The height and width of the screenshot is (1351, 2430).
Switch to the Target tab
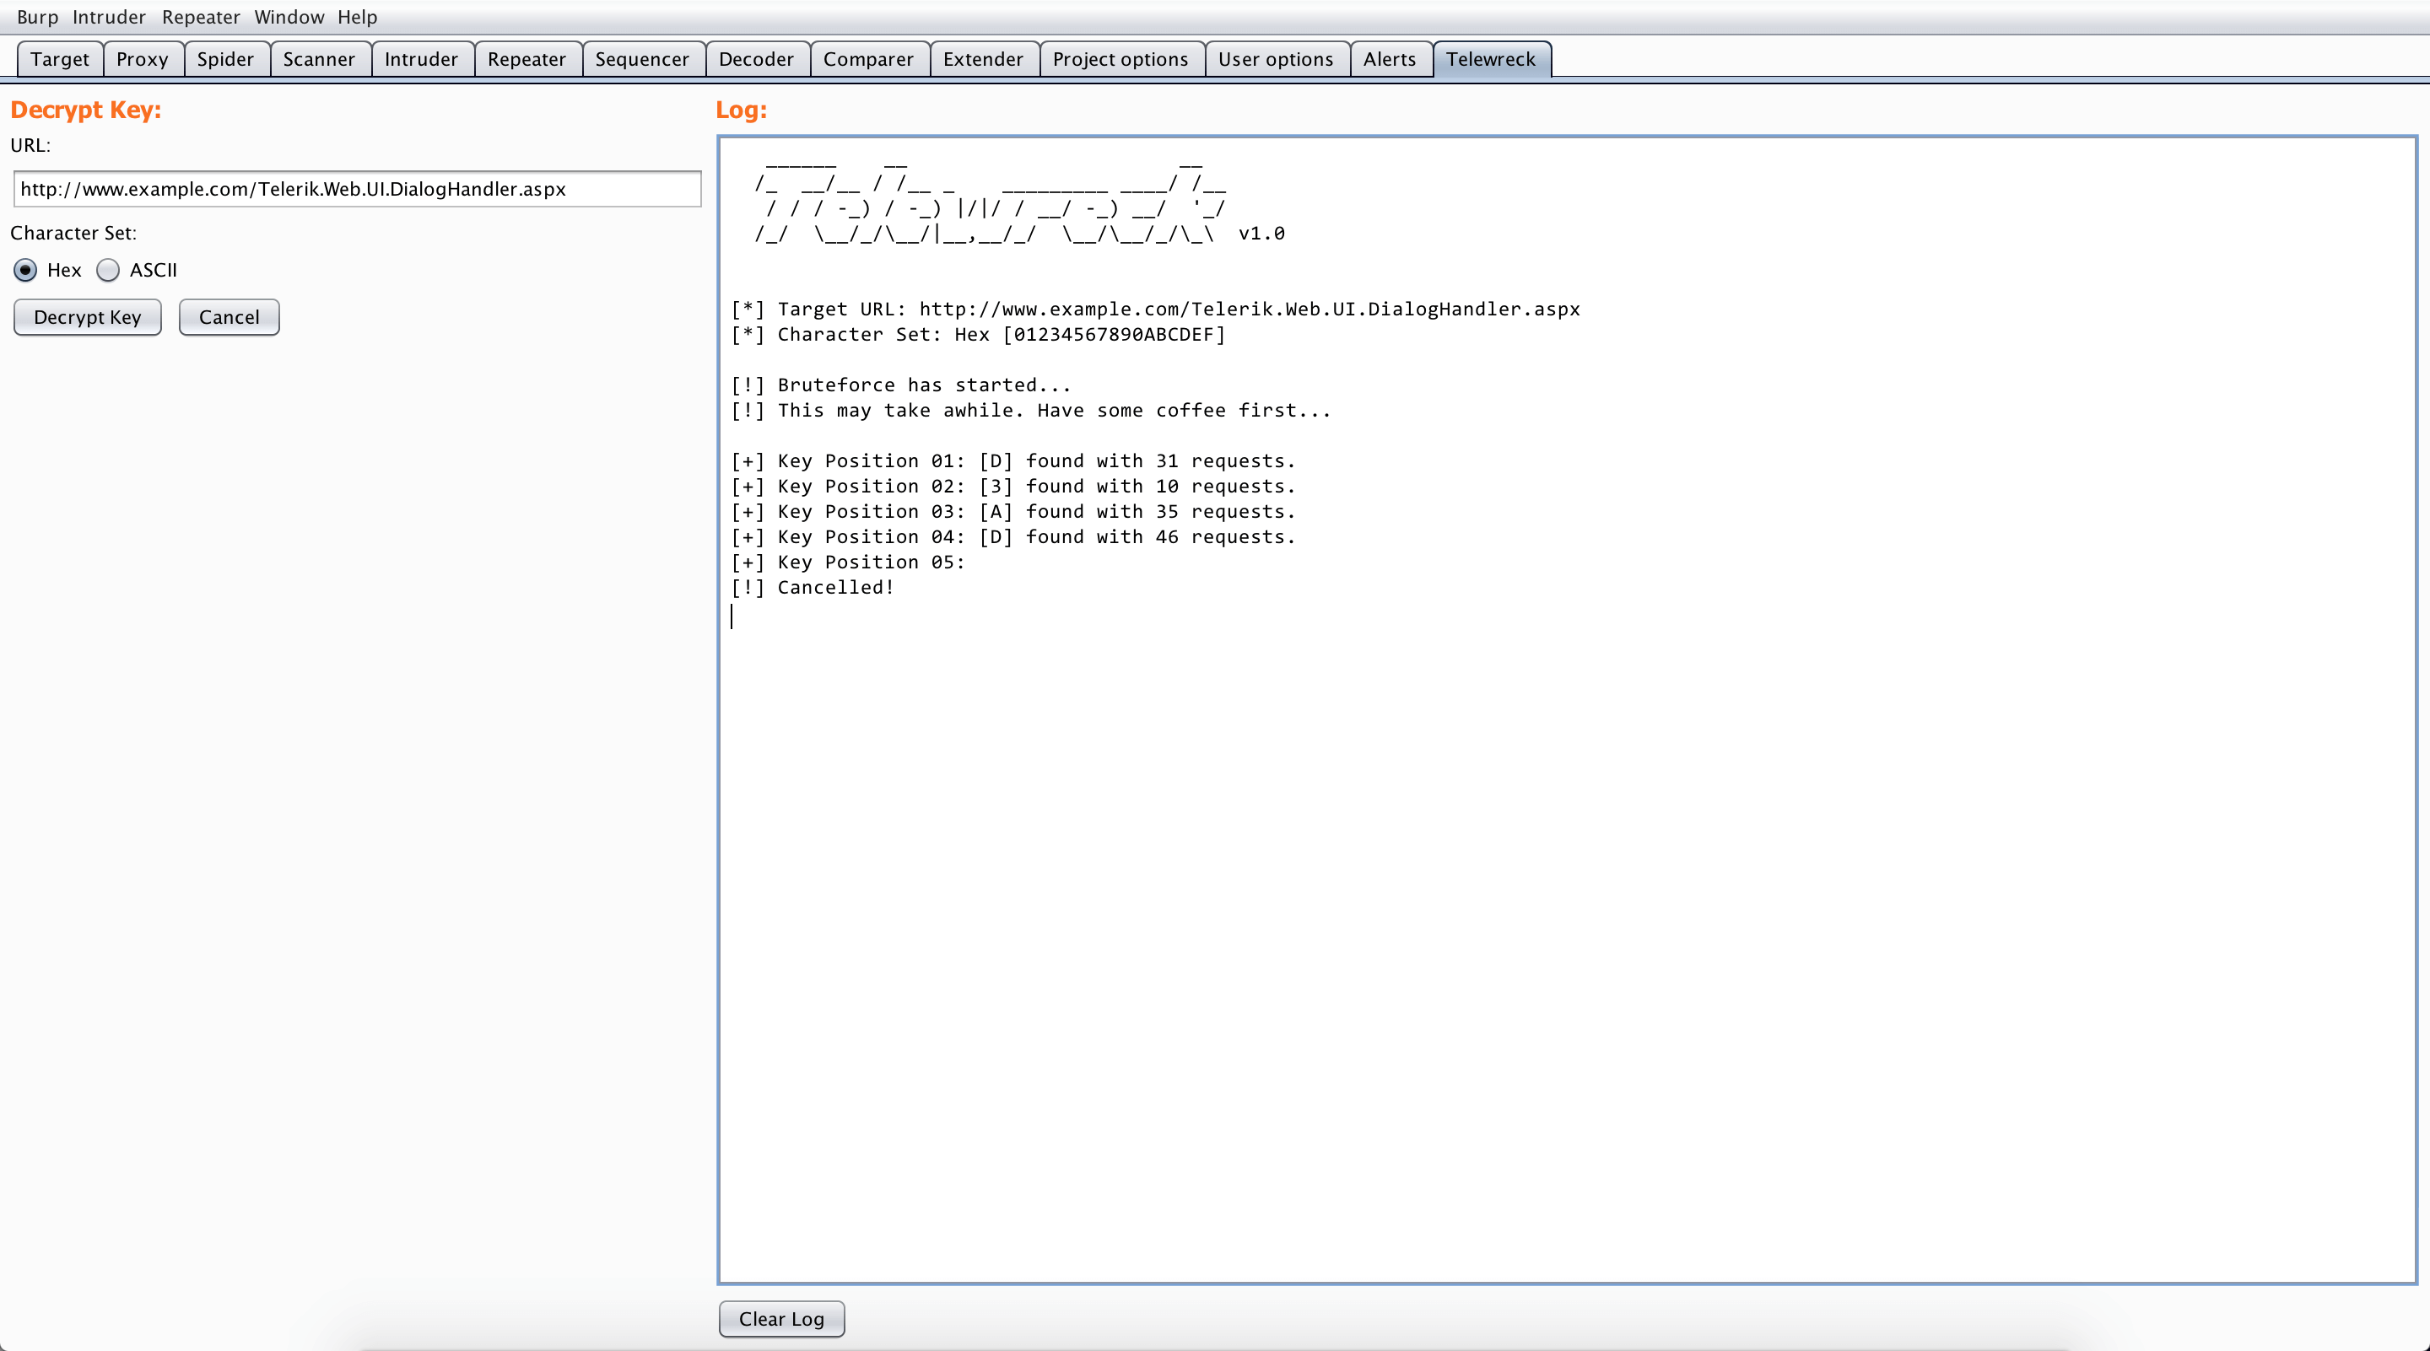coord(59,59)
